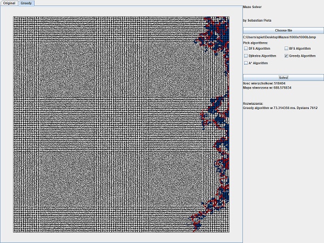Switch to the Original tab

point(9,3)
